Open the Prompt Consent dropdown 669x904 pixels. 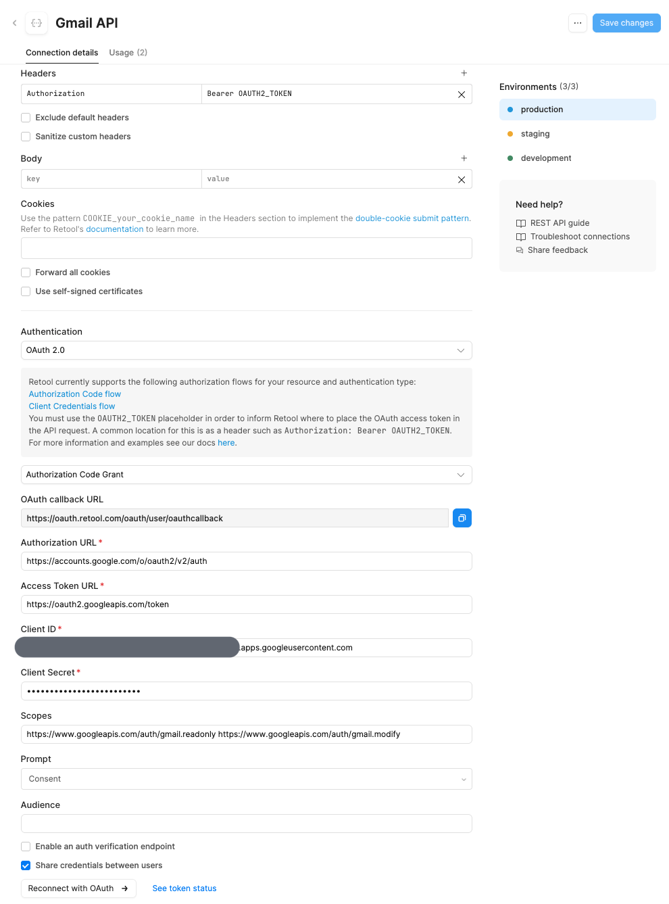[x=246, y=779]
